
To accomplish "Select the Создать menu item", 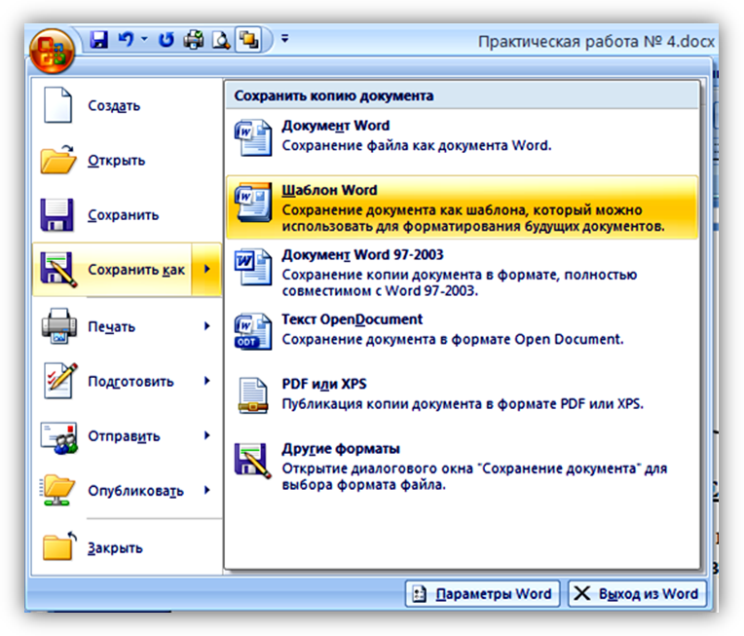I will [x=127, y=105].
